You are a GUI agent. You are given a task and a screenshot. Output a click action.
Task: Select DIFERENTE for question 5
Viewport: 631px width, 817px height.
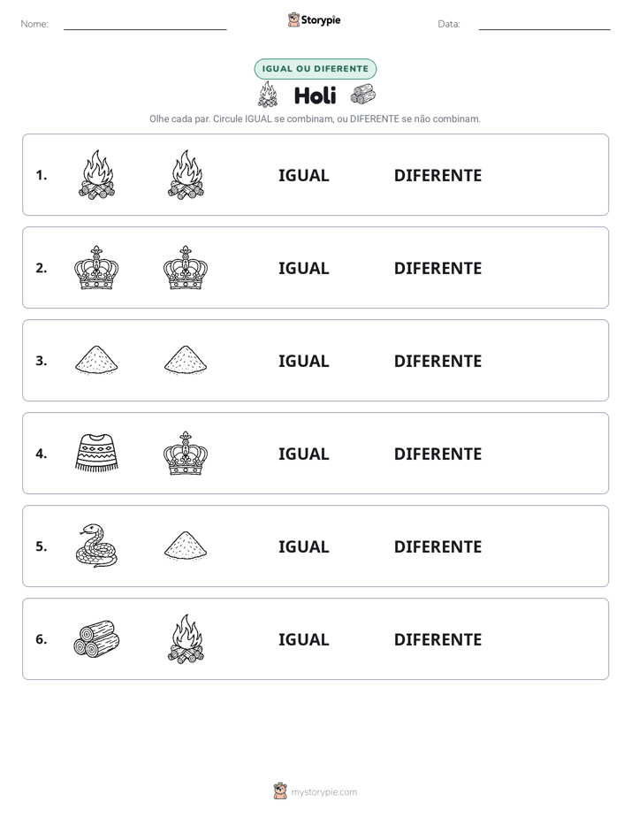(x=437, y=547)
